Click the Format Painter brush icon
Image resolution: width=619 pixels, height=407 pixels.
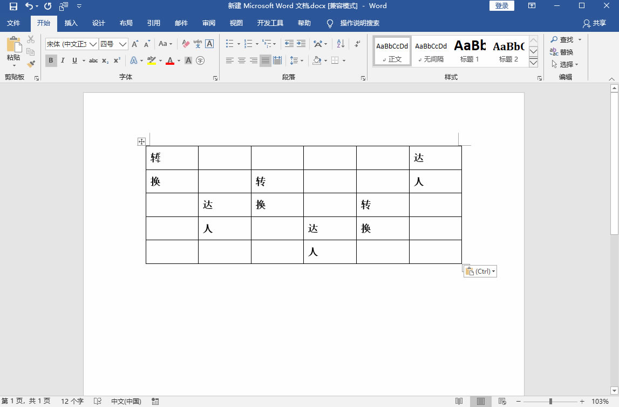(x=31, y=64)
